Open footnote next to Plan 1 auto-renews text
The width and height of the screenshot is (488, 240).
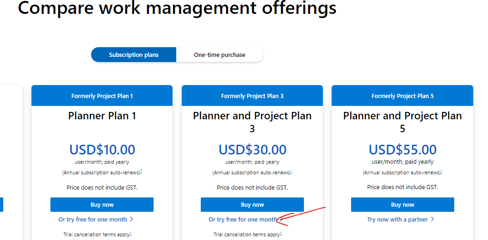(141, 171)
